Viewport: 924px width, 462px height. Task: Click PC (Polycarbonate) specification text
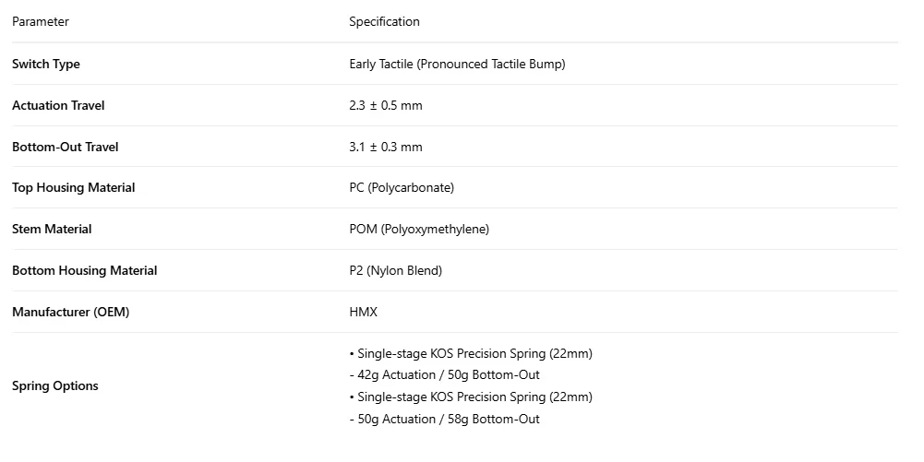tap(402, 188)
